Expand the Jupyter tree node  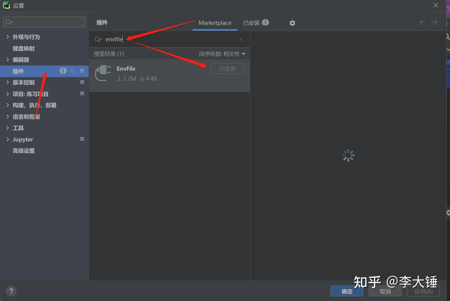click(x=8, y=139)
